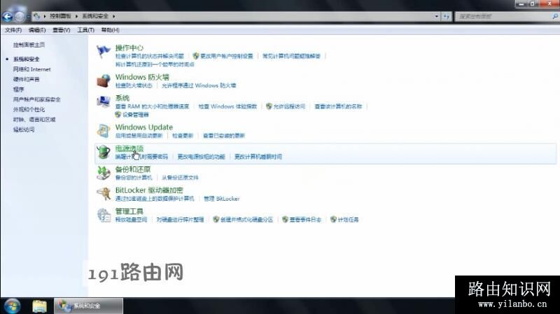
Task: Click the Windows Firewall brick wall icon
Action: [x=103, y=81]
